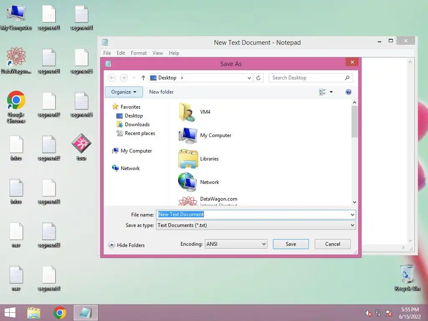Open File Explorer on taskbar
This screenshot has width=428, height=321.
pyautogui.click(x=34, y=313)
